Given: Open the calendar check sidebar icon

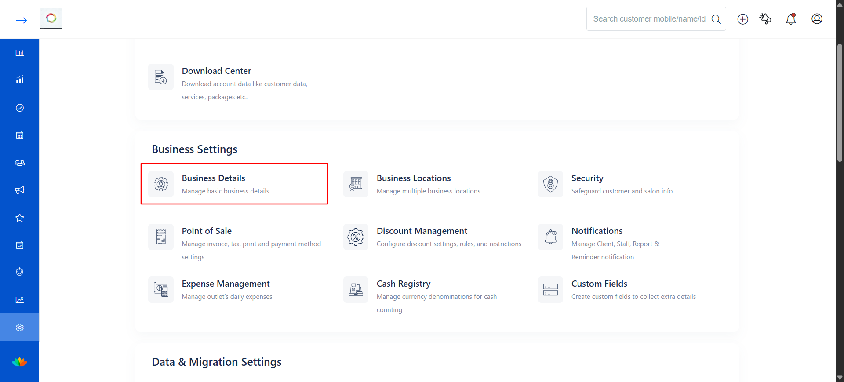Looking at the screenshot, I should [x=20, y=245].
